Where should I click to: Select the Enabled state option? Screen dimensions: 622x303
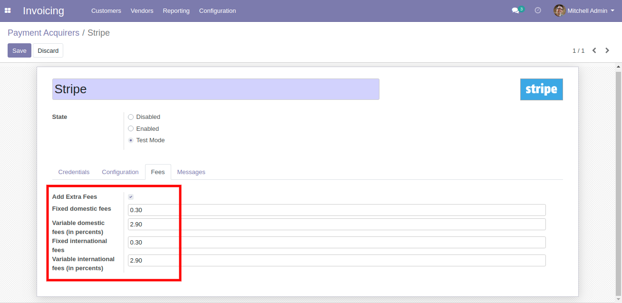pos(131,129)
